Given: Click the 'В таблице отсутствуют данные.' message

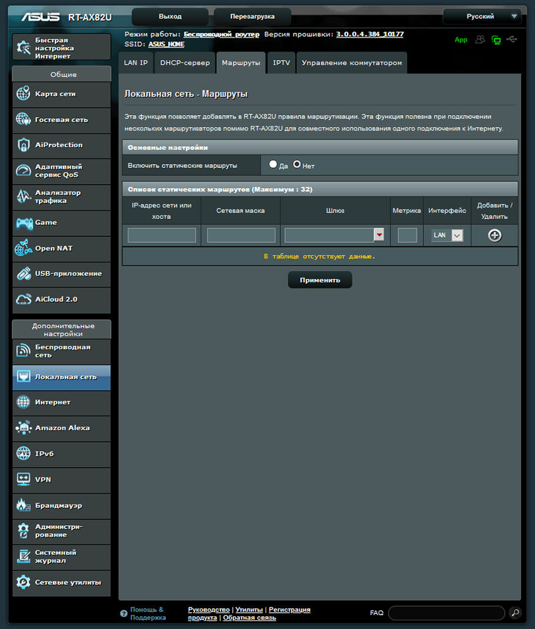Looking at the screenshot, I should point(320,256).
